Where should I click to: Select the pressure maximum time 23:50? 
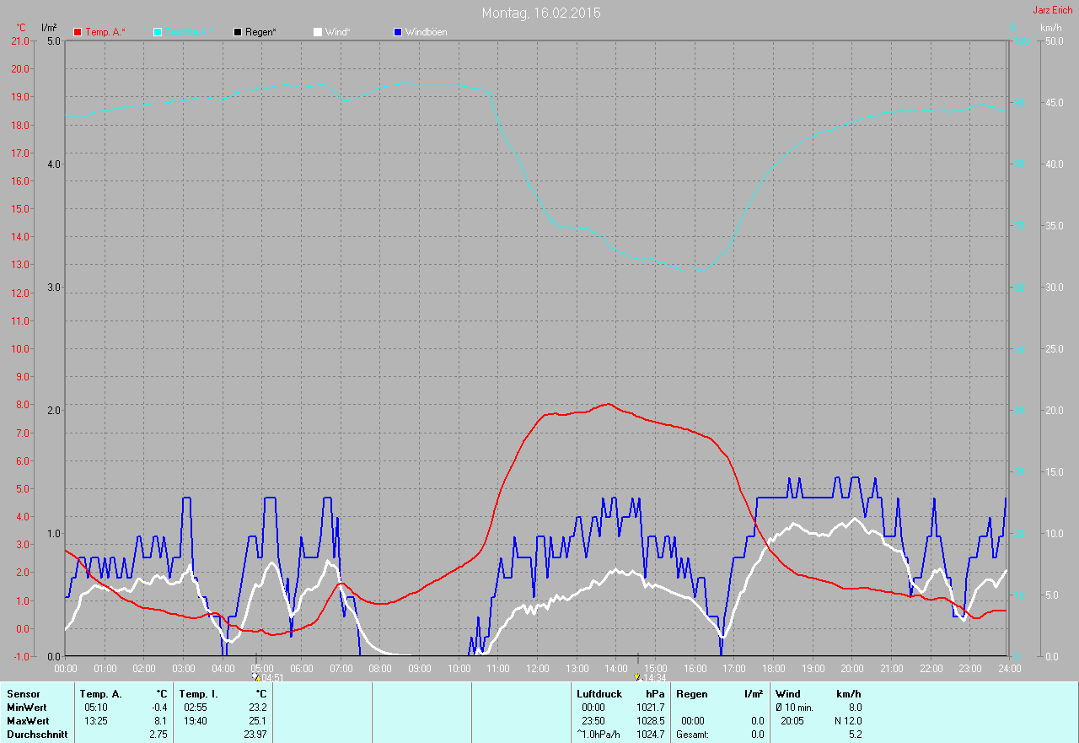(x=593, y=721)
